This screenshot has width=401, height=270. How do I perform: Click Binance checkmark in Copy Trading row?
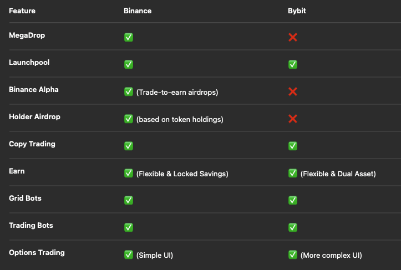click(129, 146)
